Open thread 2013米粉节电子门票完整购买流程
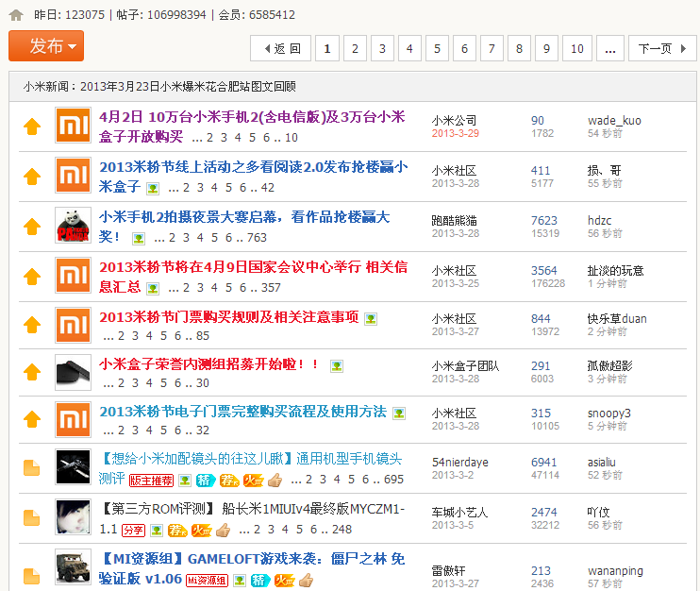This screenshot has width=700, height=591. point(242,412)
